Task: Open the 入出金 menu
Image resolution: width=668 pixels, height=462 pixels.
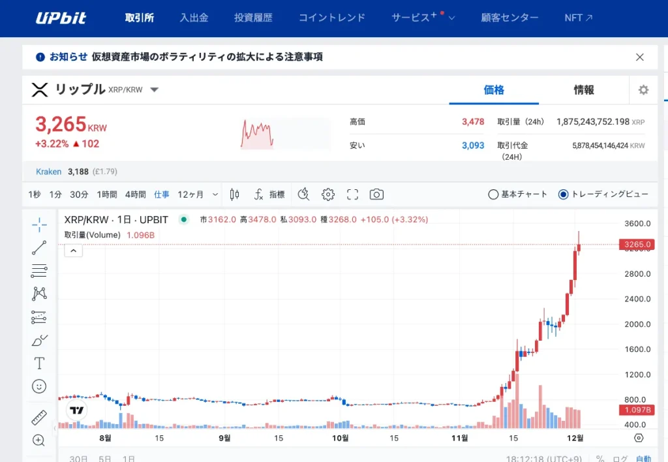Action: point(194,18)
